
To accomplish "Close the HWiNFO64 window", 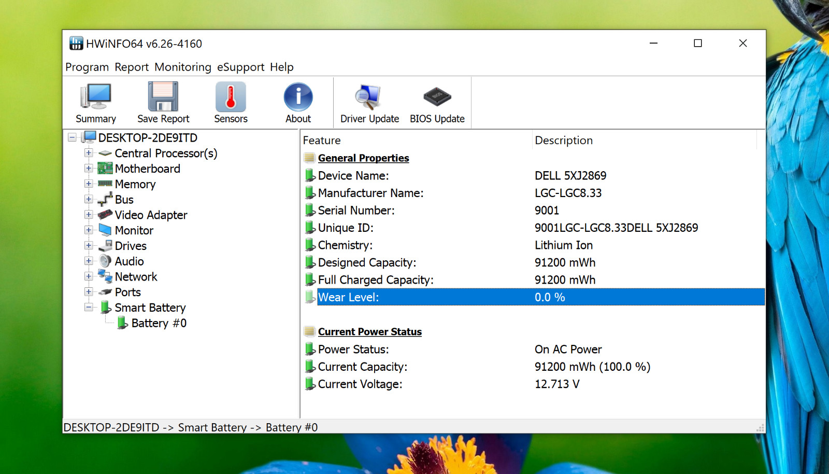I will (743, 43).
